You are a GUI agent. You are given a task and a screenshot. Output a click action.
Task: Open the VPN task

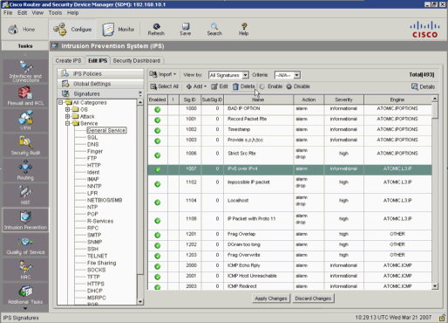pyautogui.click(x=25, y=120)
